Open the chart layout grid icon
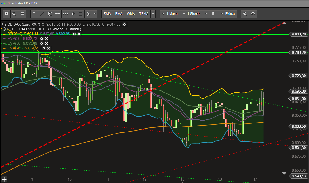The image size is (309, 183). 21,14
